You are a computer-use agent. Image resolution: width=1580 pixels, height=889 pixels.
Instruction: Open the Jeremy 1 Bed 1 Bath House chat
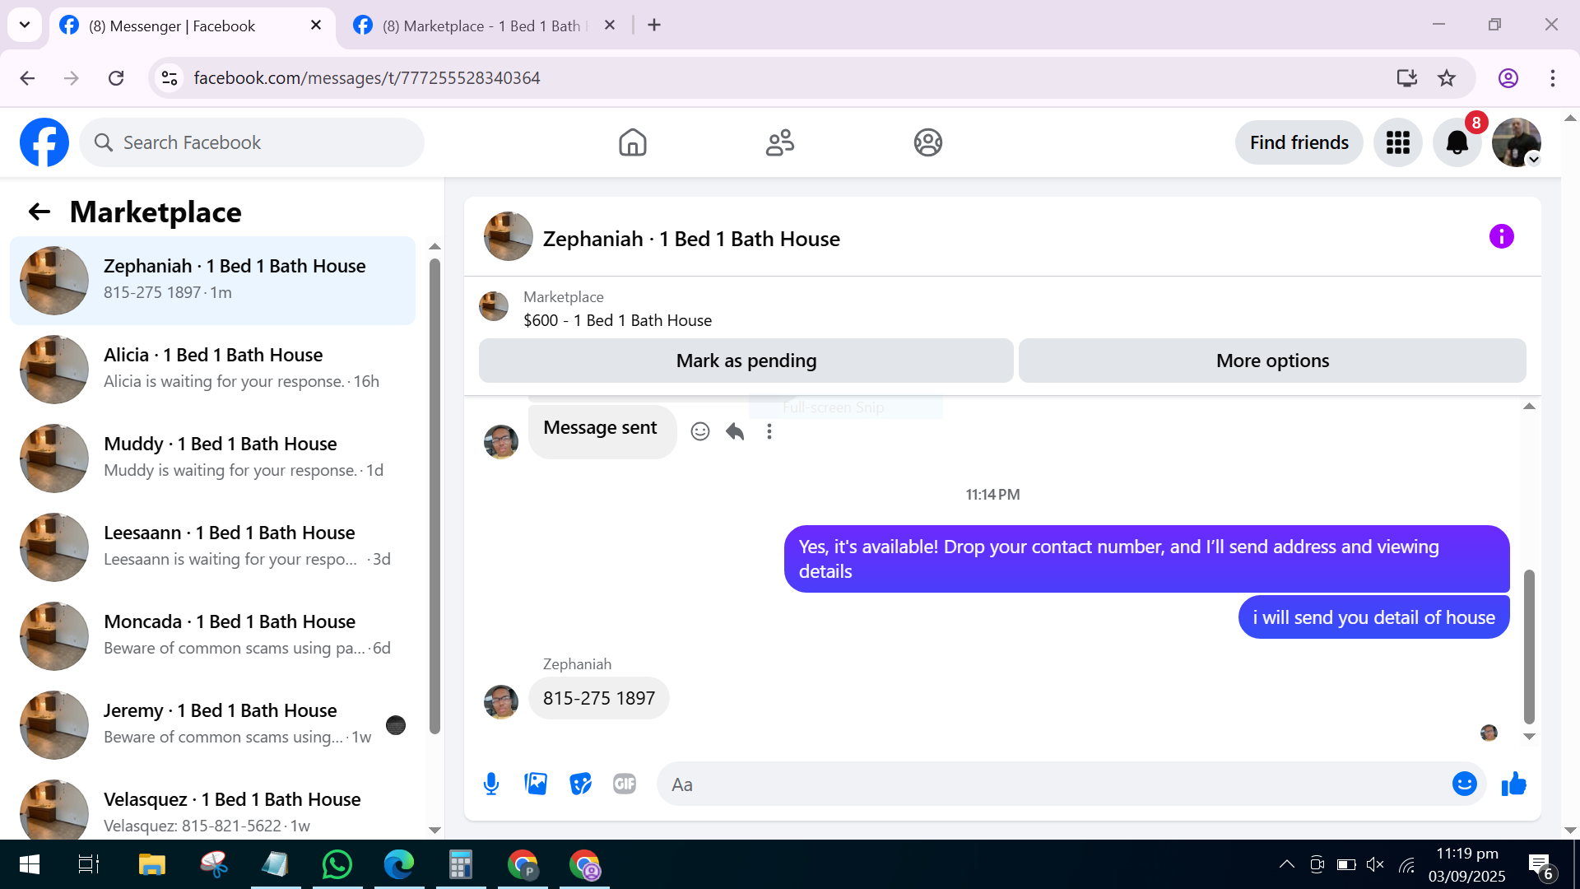[212, 724]
